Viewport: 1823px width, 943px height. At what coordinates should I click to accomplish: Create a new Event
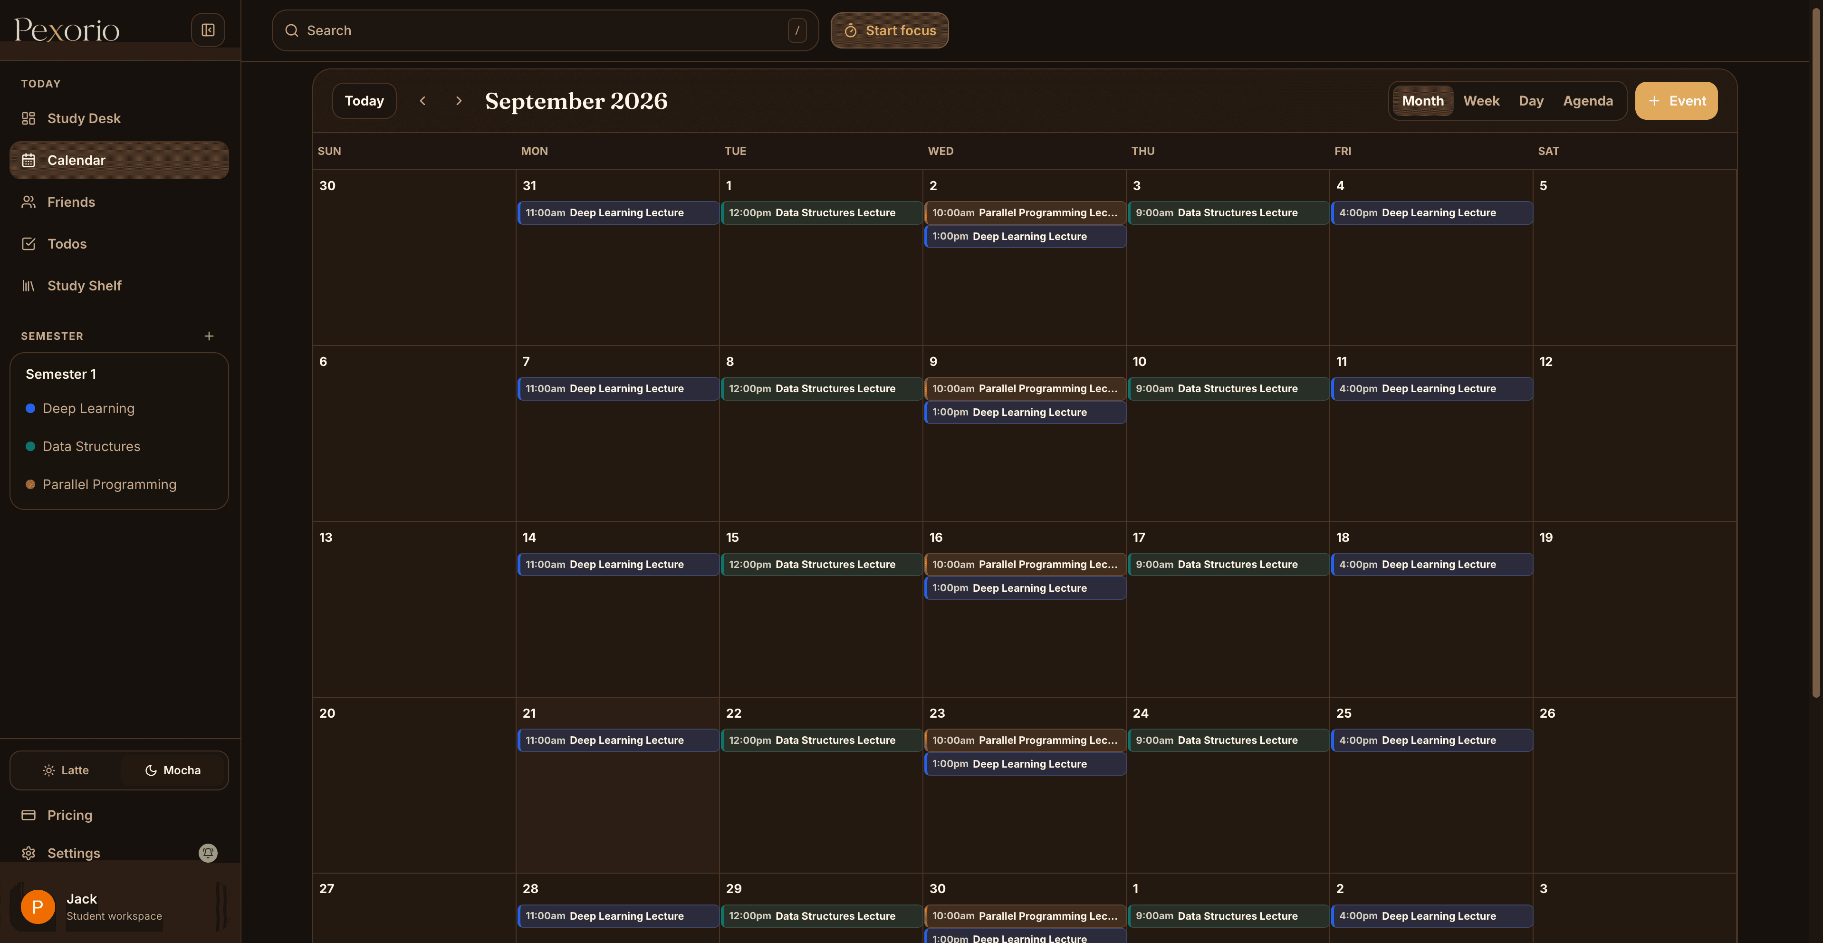coord(1676,101)
